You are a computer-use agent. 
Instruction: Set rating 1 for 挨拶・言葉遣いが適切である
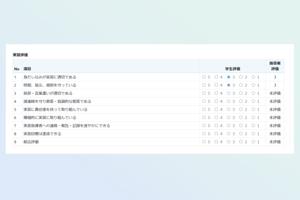click(x=253, y=93)
